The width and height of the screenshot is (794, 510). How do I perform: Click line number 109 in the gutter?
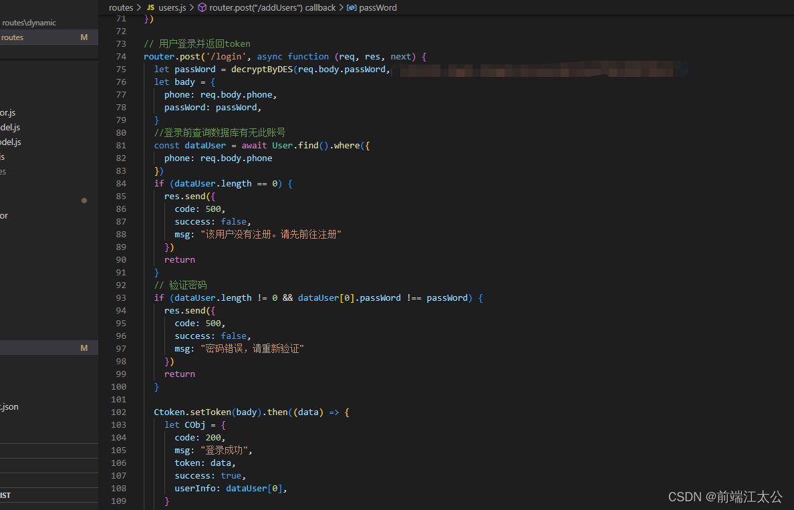point(118,501)
